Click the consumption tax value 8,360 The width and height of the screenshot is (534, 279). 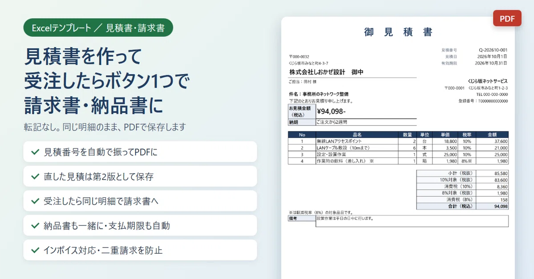tap(502, 187)
